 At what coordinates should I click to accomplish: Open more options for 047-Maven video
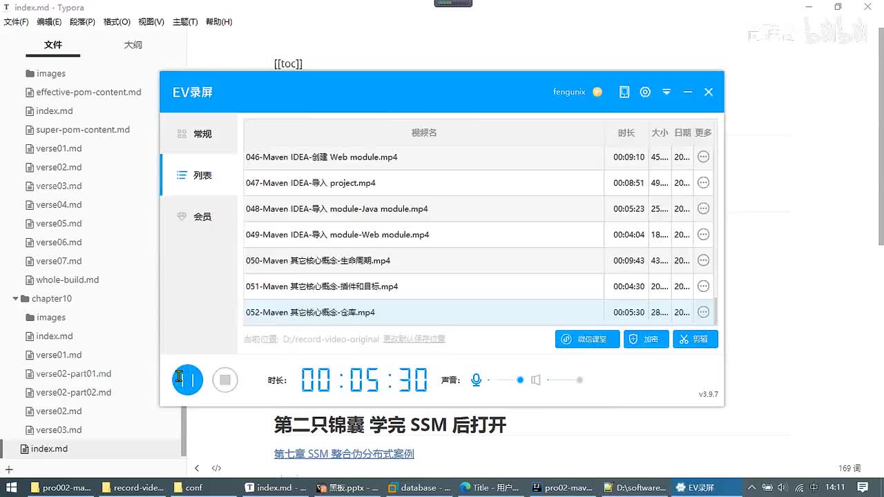(x=703, y=183)
